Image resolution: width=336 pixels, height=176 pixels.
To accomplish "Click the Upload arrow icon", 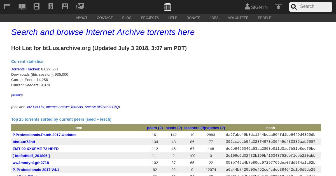I will point(279,6).
